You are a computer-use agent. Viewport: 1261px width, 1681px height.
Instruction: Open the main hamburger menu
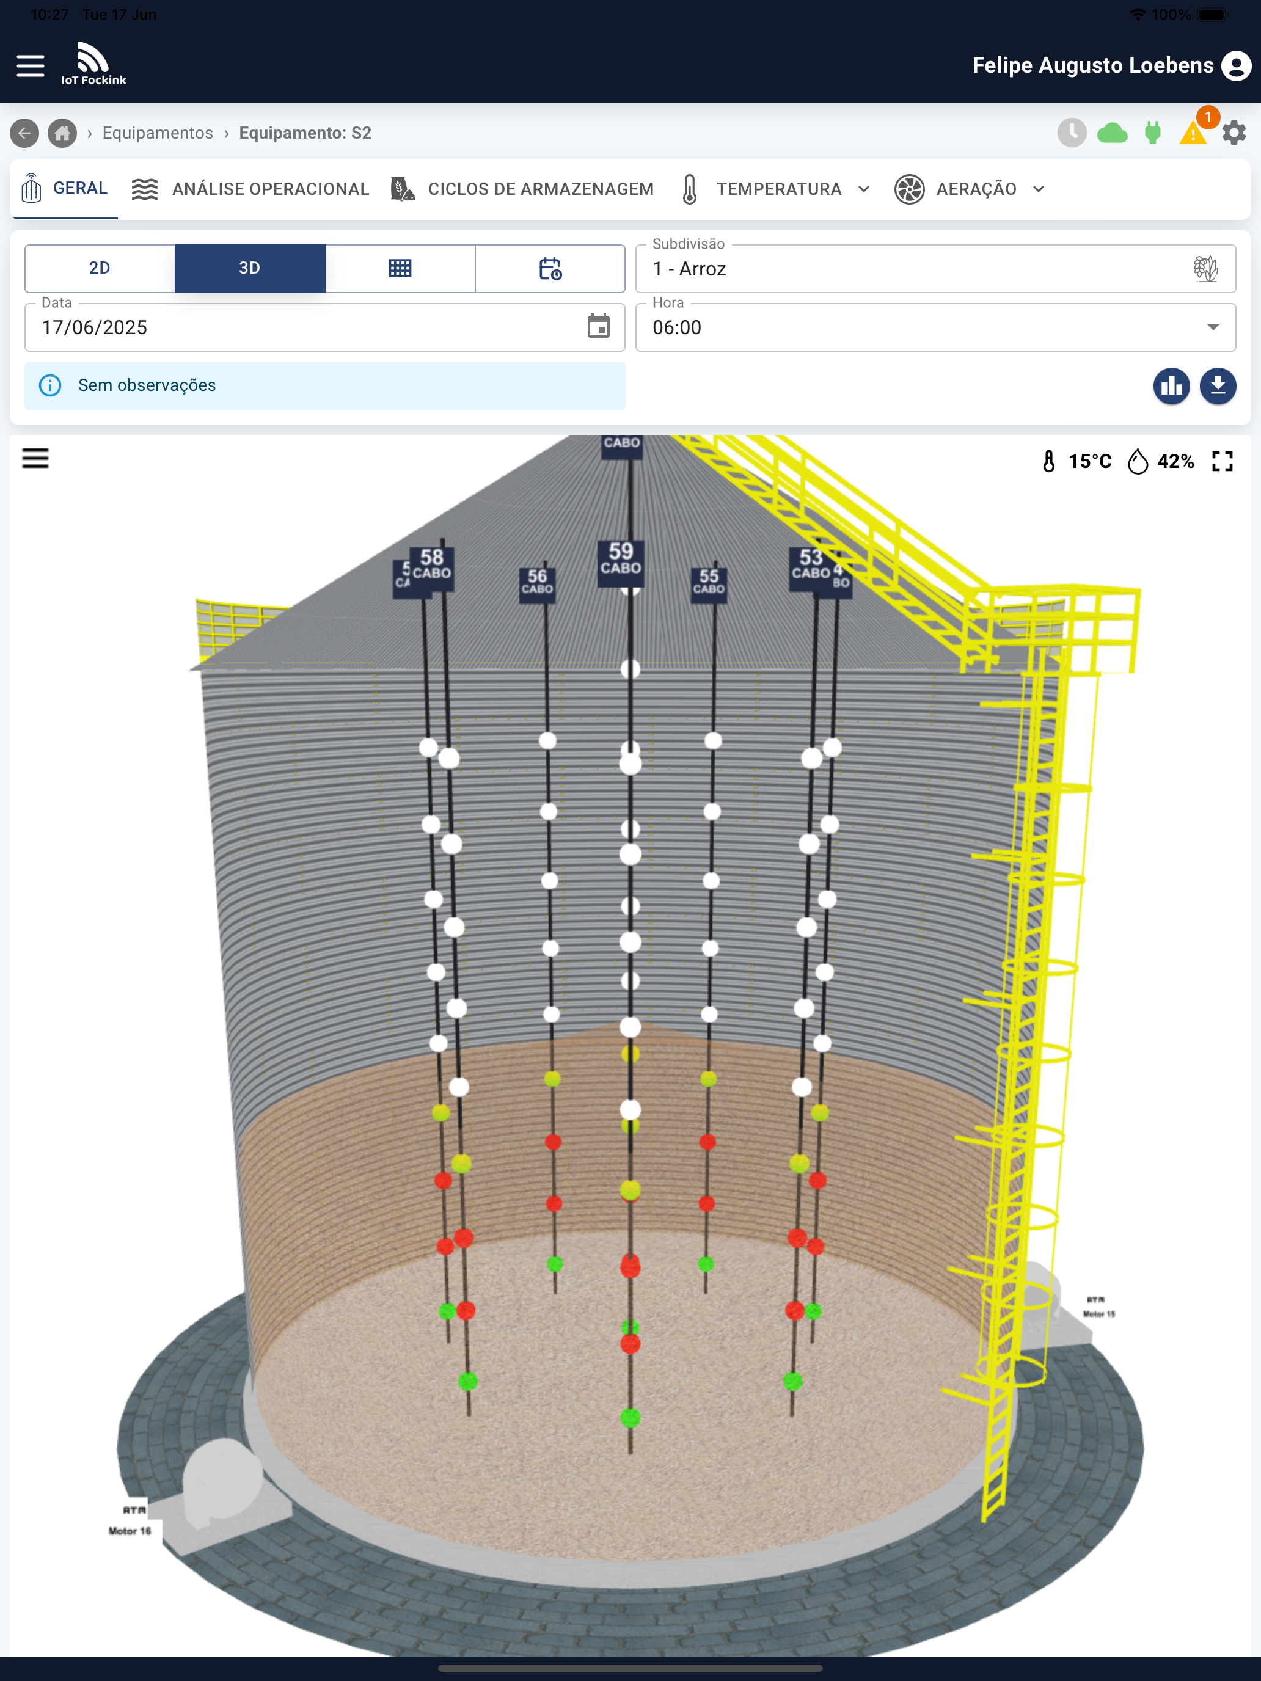pos(31,65)
